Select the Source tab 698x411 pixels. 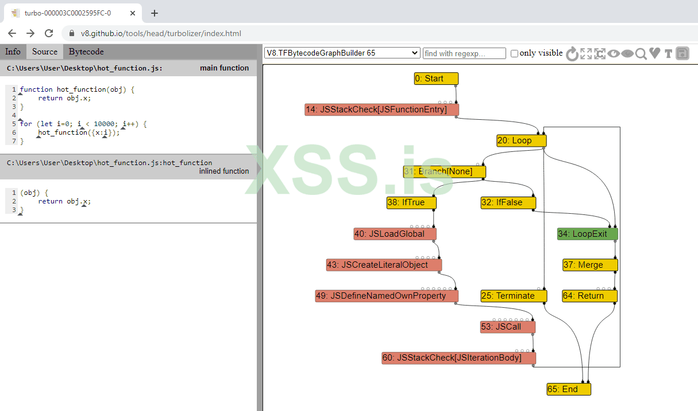tap(45, 52)
